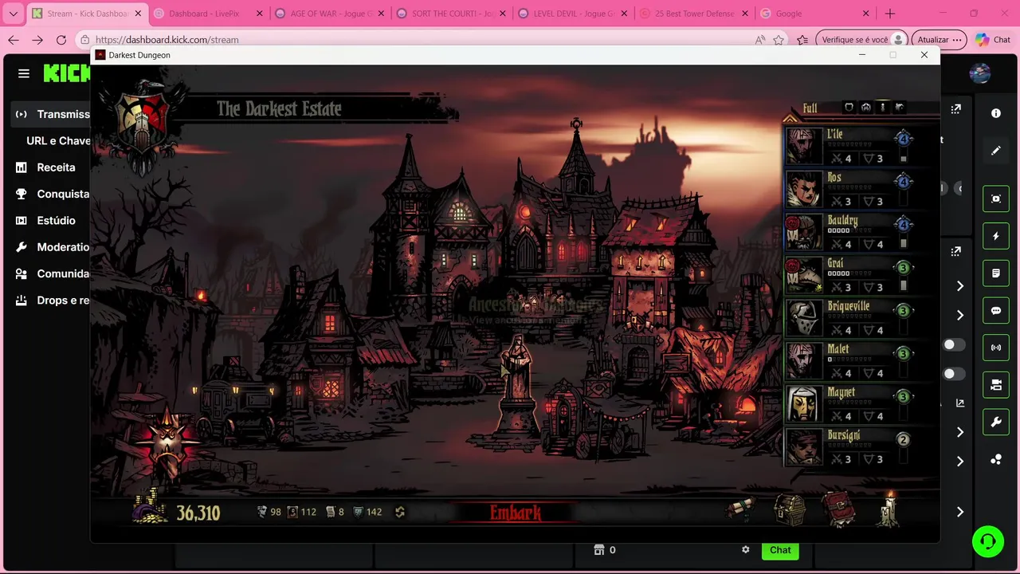Open the red journal book icon
This screenshot has width=1020, height=574.
(839, 510)
